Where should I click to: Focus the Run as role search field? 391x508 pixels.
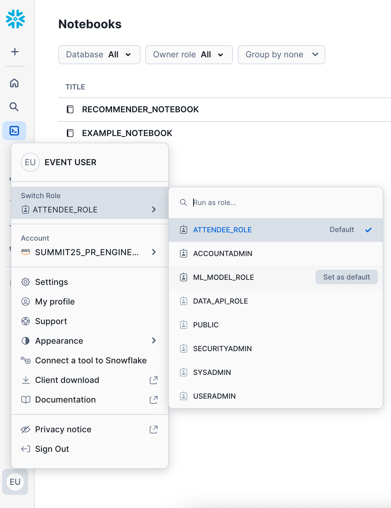tap(276, 203)
